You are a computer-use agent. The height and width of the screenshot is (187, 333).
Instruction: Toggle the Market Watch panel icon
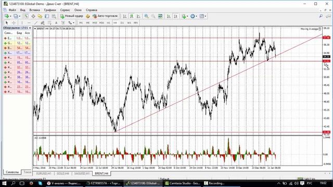coord(27,16)
